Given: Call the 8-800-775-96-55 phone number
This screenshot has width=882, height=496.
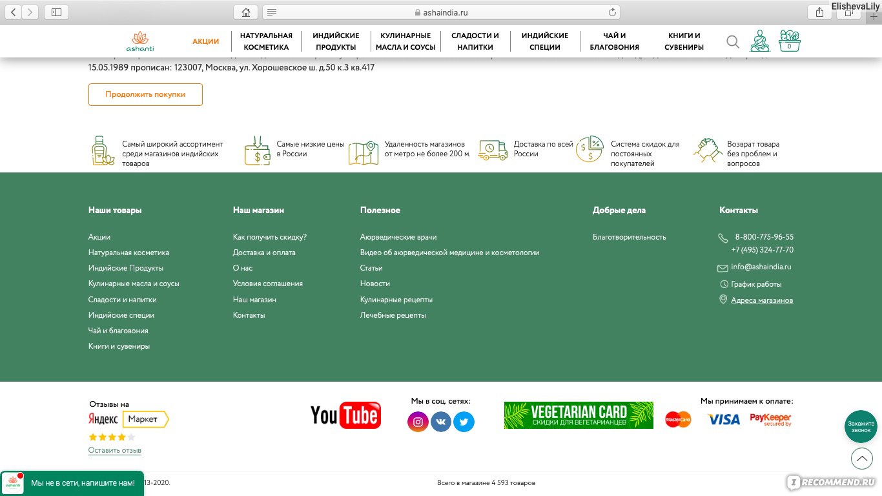Looking at the screenshot, I should [764, 237].
